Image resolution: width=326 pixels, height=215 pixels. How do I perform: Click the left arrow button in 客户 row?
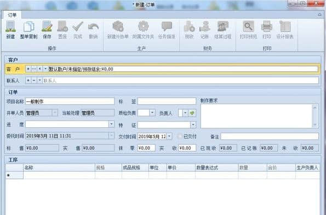39,69
